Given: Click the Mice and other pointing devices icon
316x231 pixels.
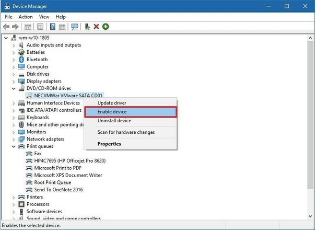Looking at the screenshot, I should pyautogui.click(x=21, y=124).
